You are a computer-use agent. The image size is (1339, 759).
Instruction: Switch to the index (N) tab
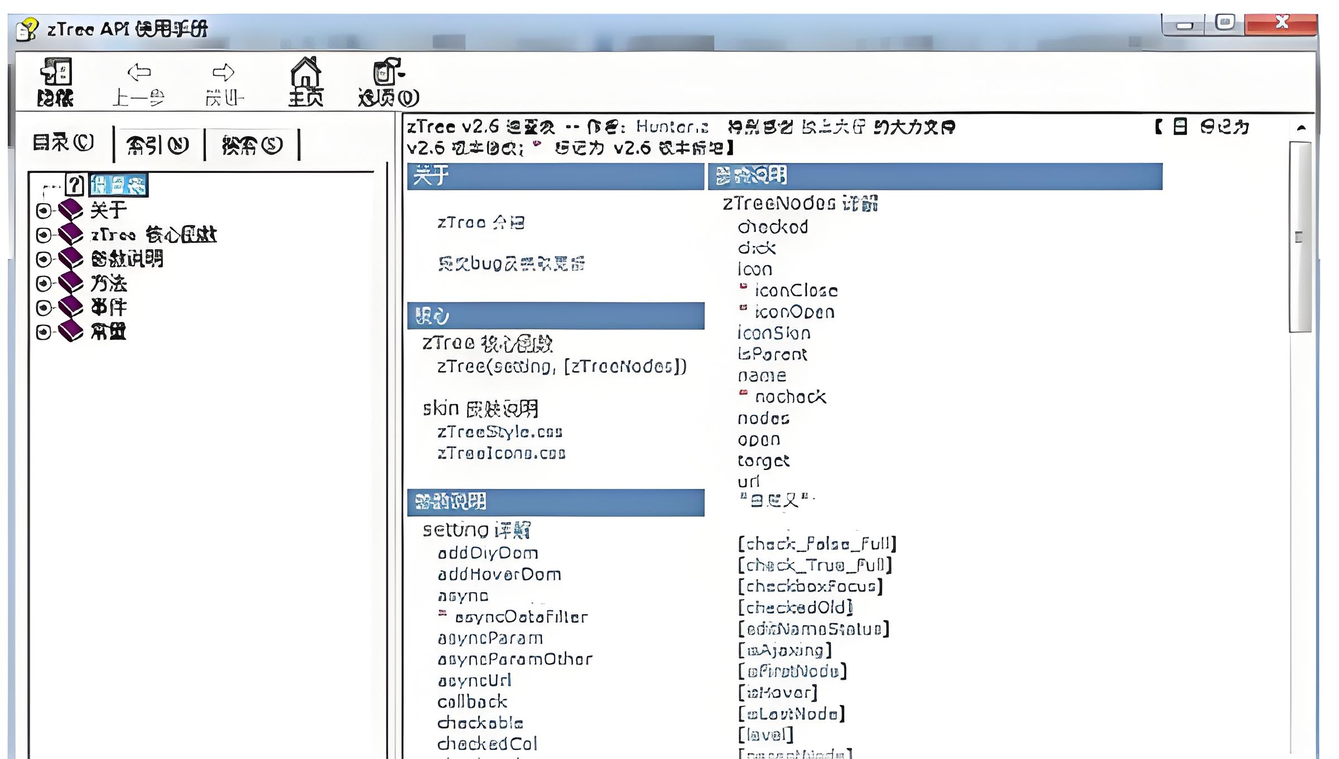coord(158,145)
